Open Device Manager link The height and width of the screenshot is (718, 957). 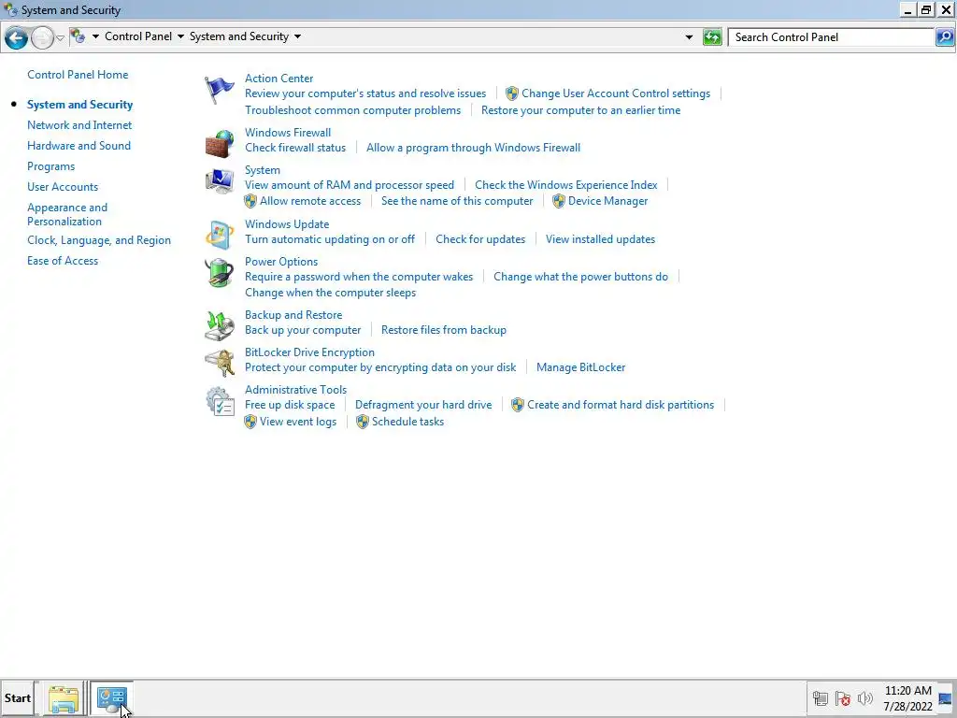607,201
